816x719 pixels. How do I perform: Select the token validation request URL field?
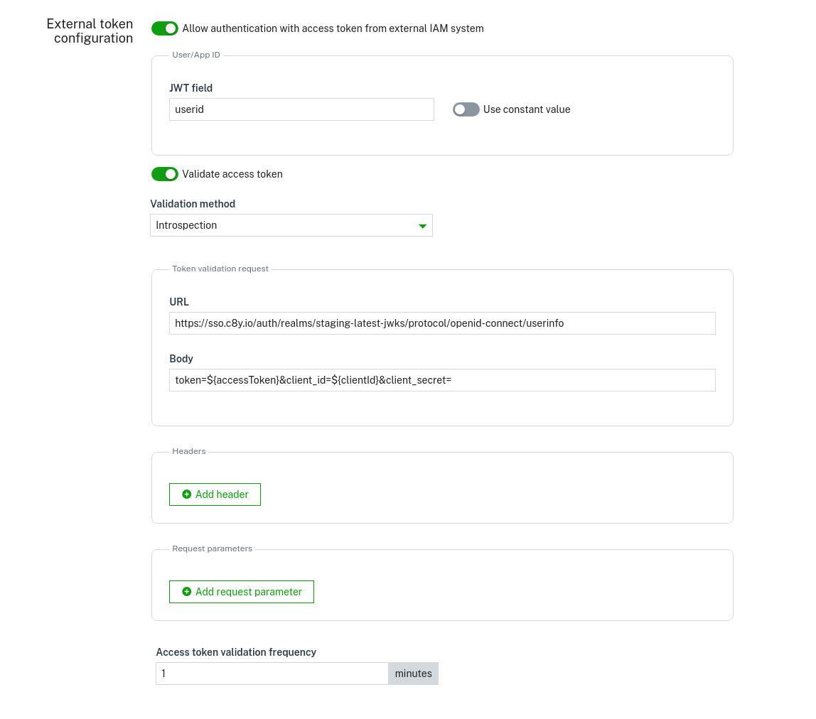click(442, 323)
